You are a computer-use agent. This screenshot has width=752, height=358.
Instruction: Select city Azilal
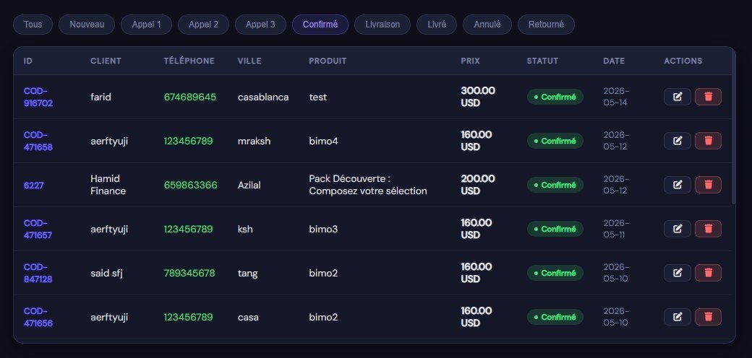(249, 185)
